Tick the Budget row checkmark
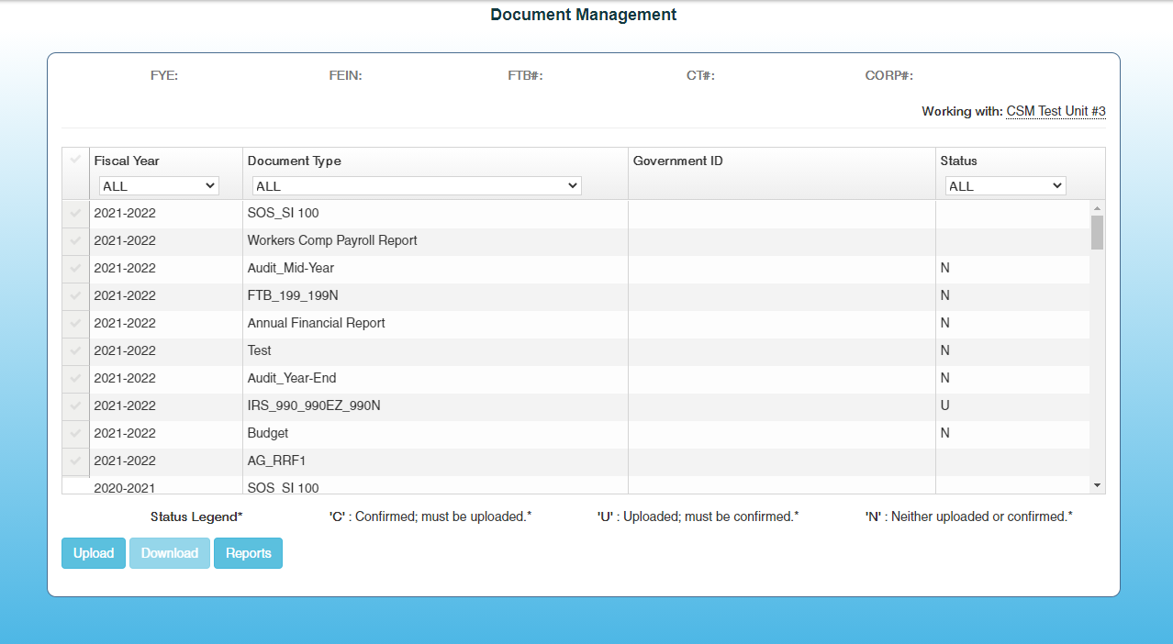The height and width of the screenshot is (644, 1173). pyautogui.click(x=75, y=434)
